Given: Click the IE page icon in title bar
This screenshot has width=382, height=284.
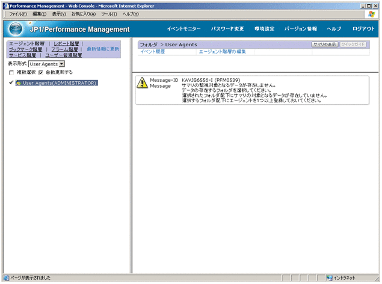Looking at the screenshot, I should click(6, 6).
